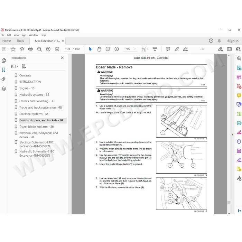Close the Bookmarks panel

[62, 58]
